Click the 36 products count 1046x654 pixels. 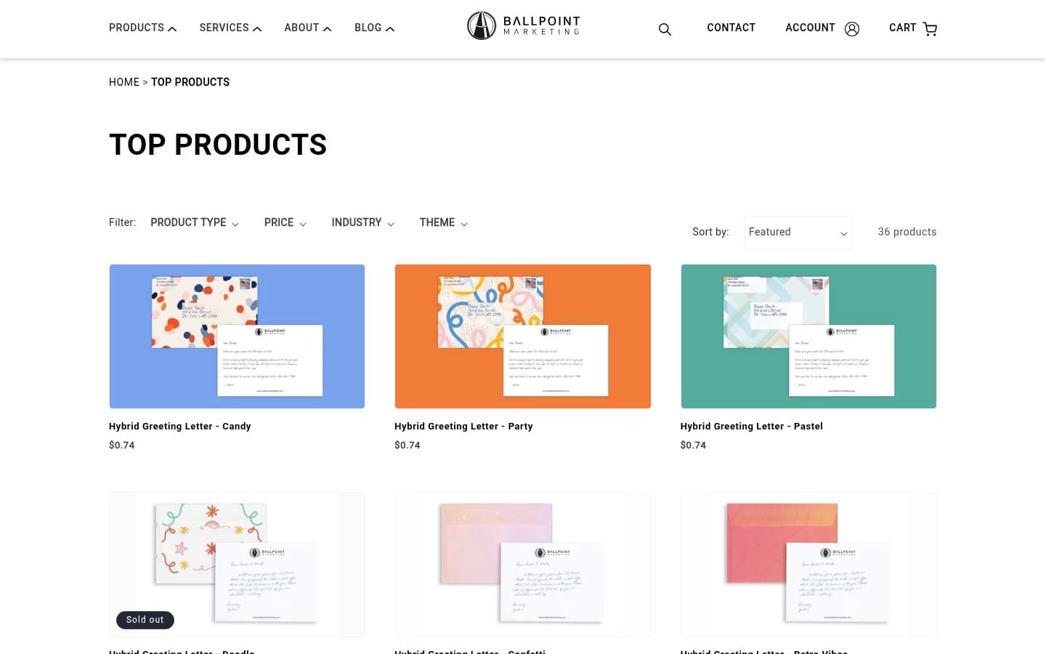coord(907,232)
